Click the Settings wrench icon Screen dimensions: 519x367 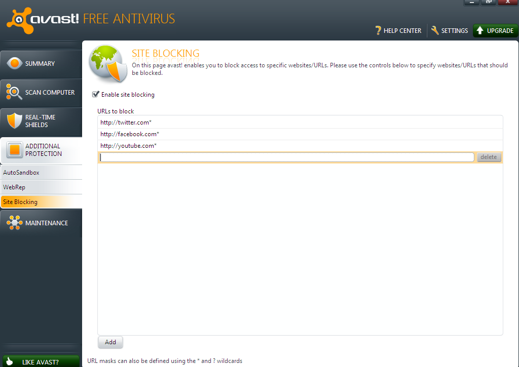click(x=434, y=30)
